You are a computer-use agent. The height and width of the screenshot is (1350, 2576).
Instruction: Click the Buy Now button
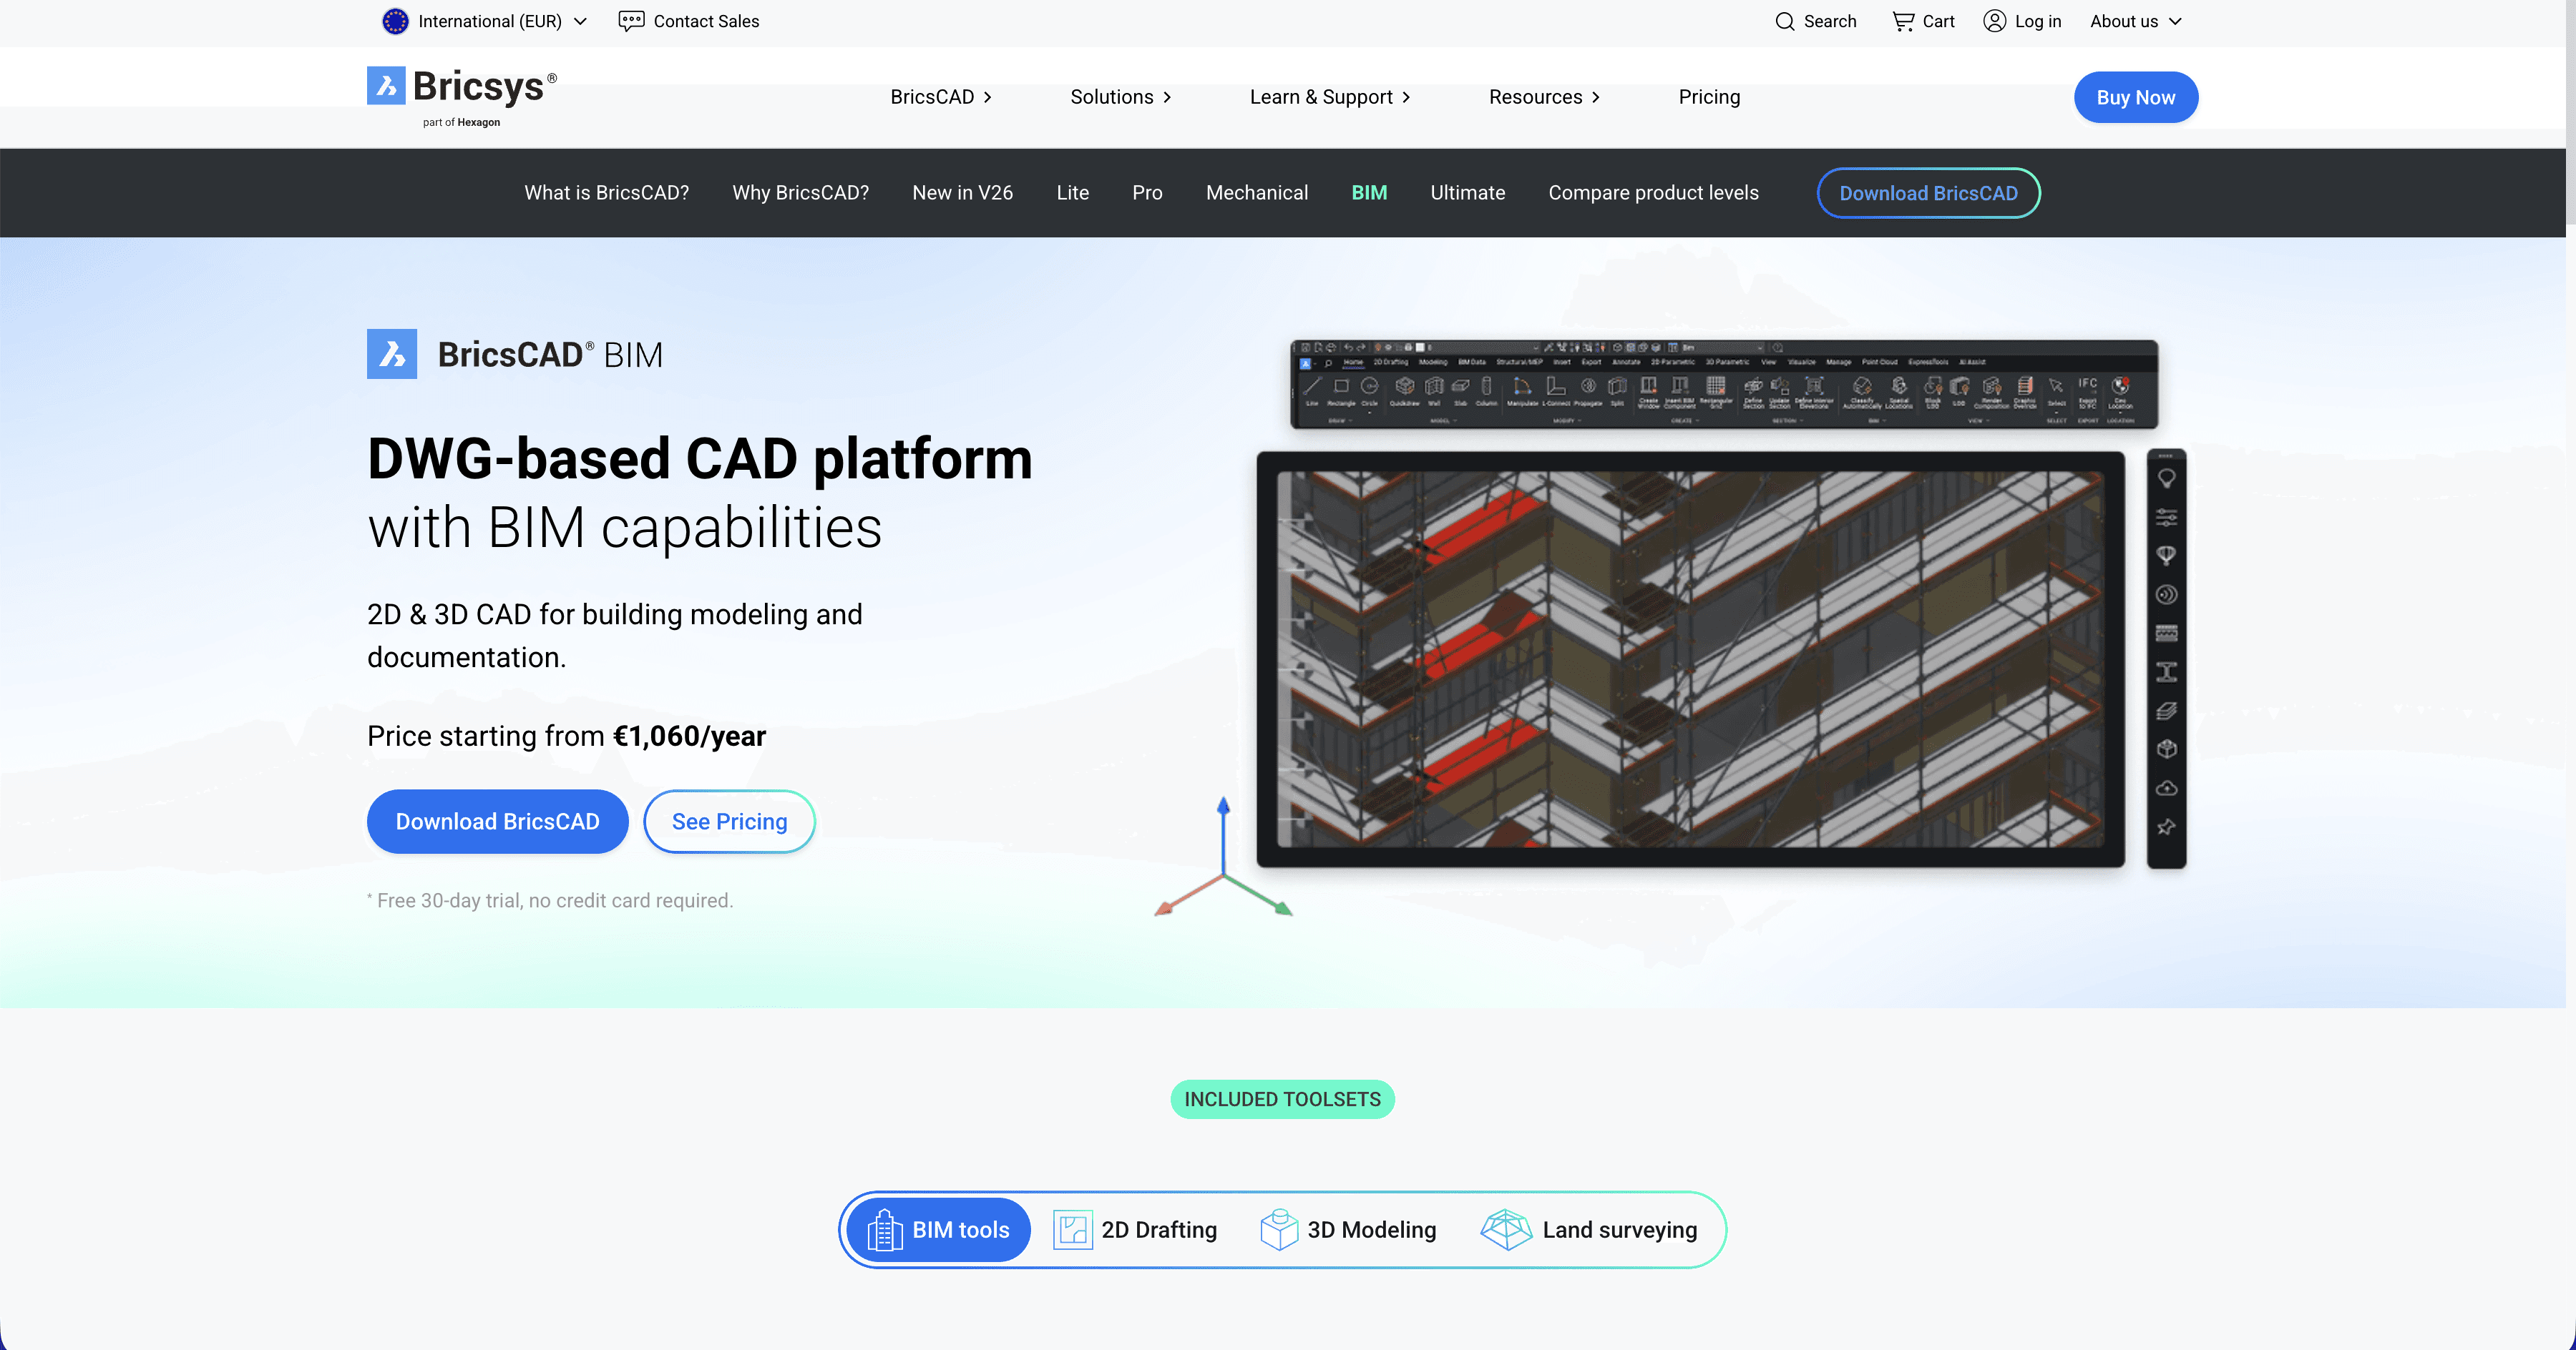coord(2135,97)
